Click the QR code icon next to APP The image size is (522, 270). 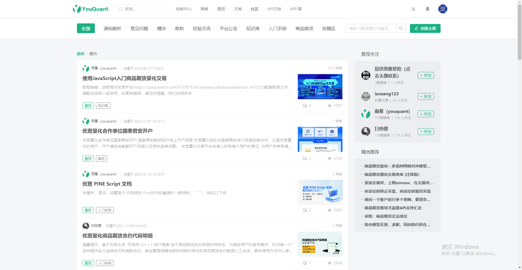[300, 9]
